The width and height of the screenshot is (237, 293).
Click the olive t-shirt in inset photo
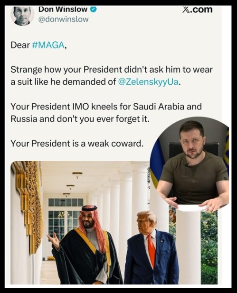[194, 177]
